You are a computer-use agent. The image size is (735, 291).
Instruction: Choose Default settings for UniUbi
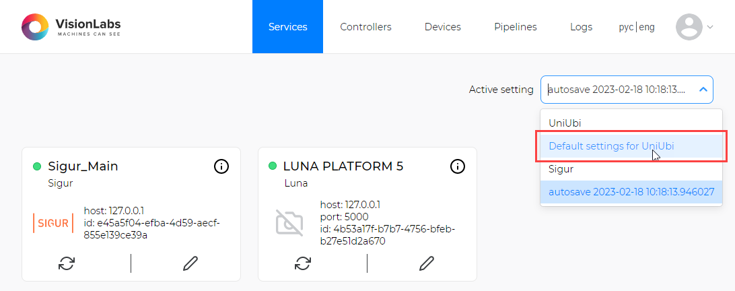(x=631, y=146)
